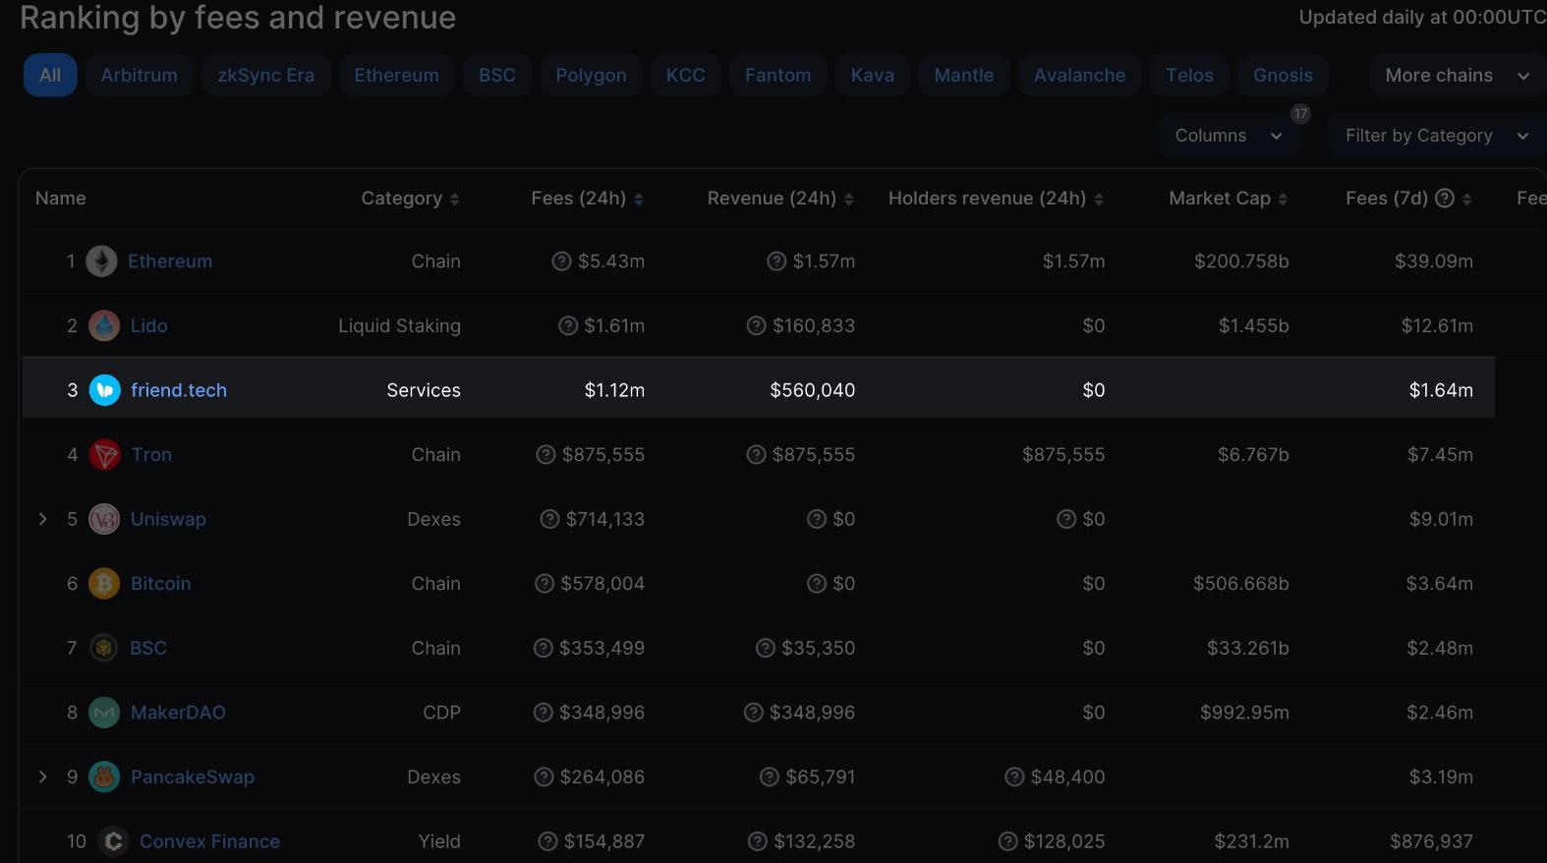Click the Liquid Staking category cell
The width and height of the screenshot is (1547, 863).
point(399,325)
